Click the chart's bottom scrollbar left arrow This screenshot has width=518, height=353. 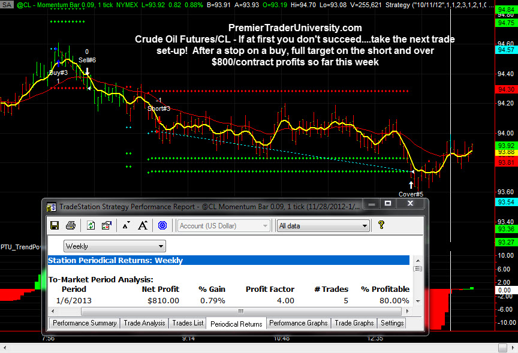tap(5, 348)
